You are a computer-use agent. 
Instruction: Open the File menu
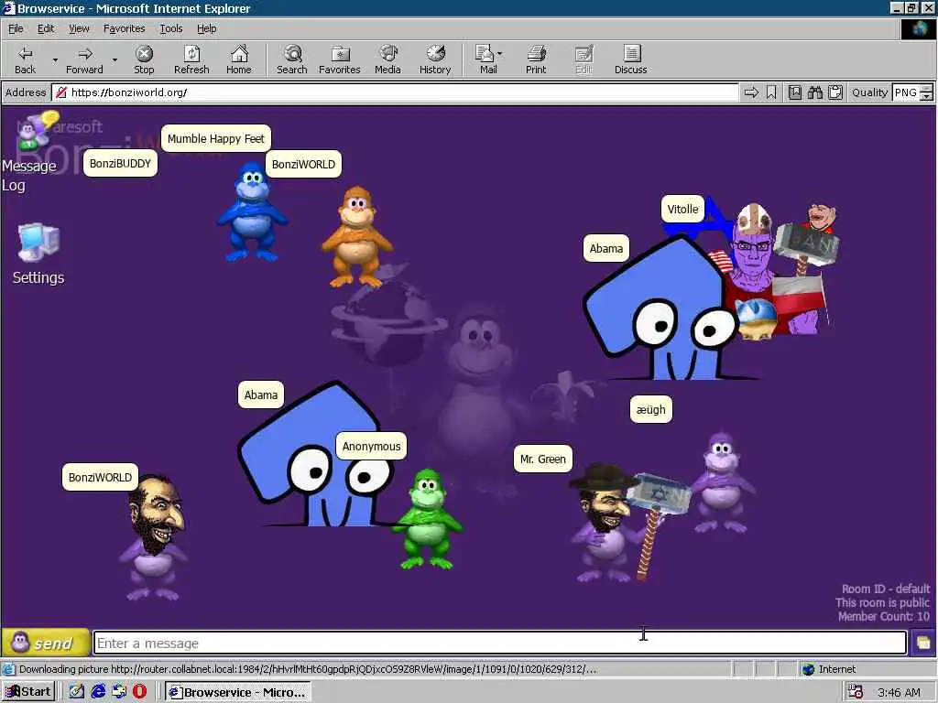point(16,28)
